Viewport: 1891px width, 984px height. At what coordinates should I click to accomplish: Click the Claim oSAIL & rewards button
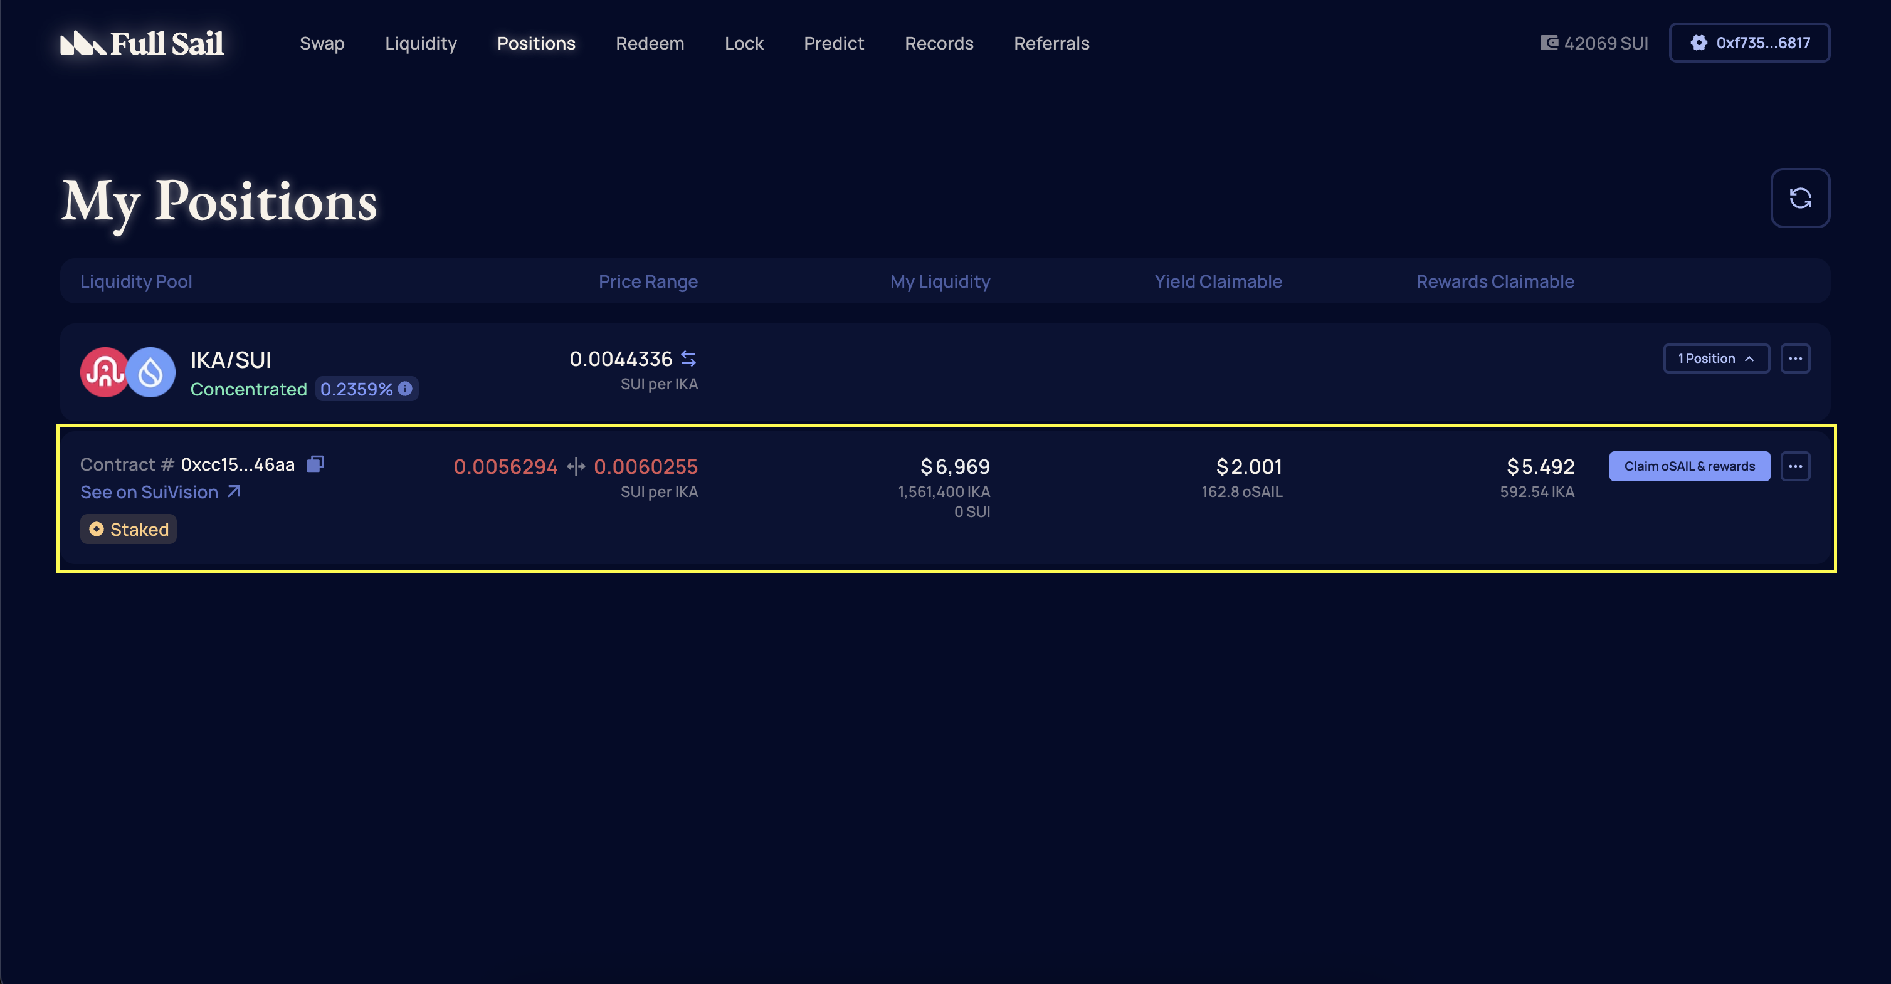coord(1689,466)
